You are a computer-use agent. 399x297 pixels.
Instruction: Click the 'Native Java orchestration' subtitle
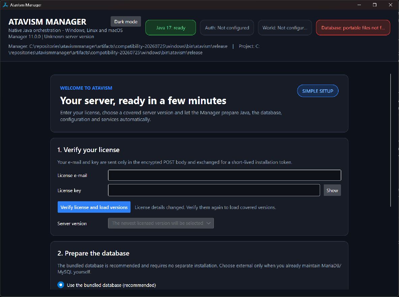pyautogui.click(x=65, y=30)
